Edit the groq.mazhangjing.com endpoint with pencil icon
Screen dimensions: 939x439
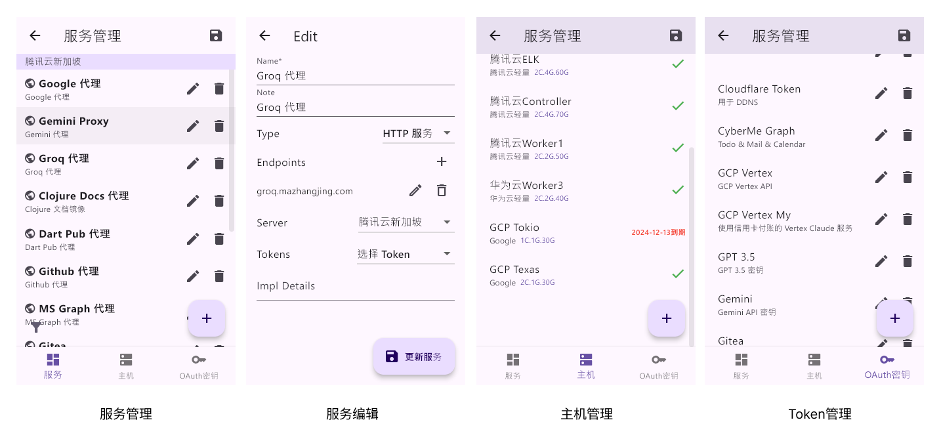tap(415, 190)
